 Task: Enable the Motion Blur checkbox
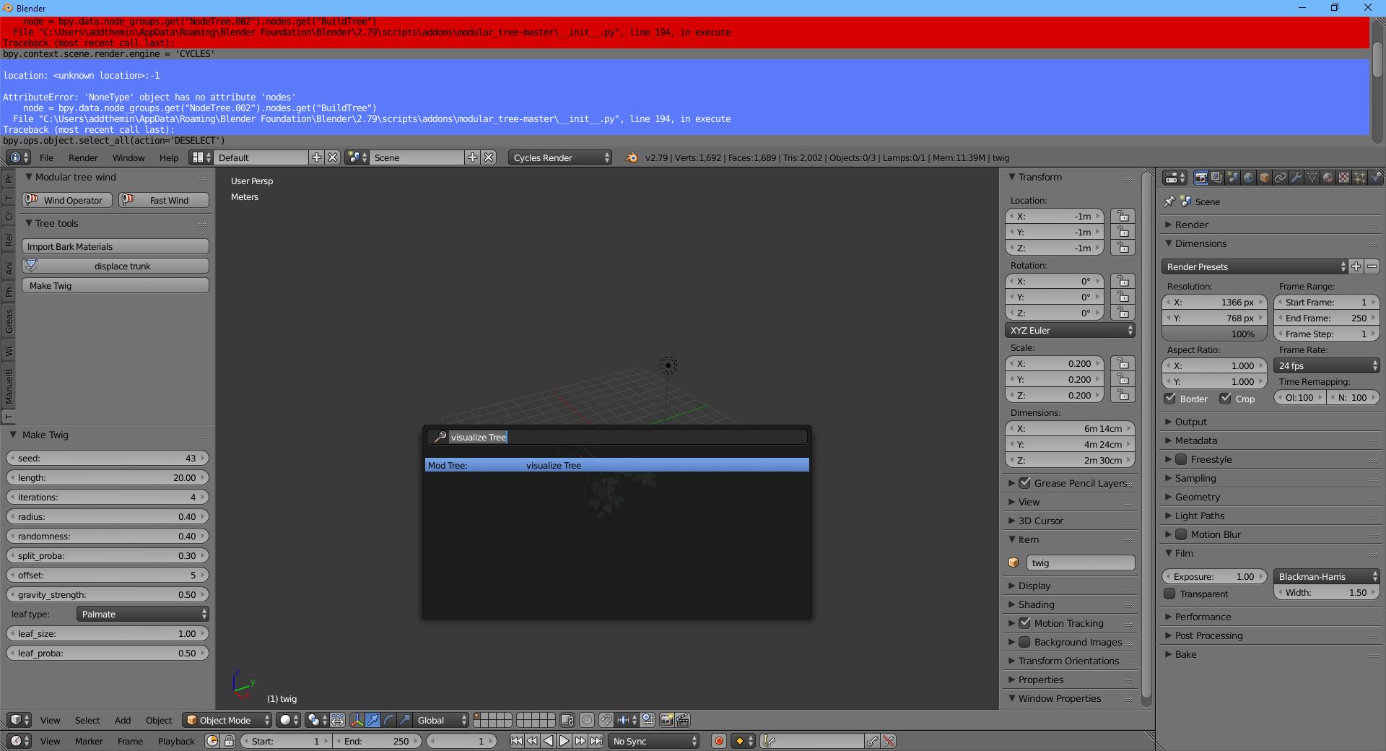tap(1181, 534)
